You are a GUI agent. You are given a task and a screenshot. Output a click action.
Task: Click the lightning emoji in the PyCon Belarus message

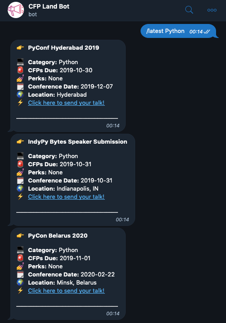point(20,290)
